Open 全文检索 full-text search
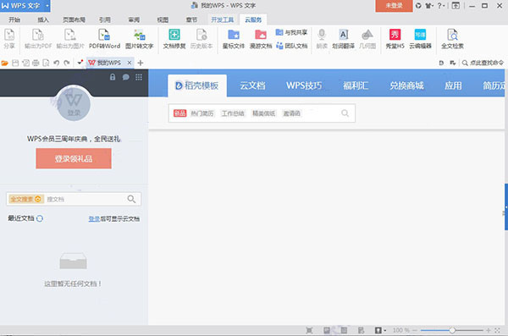The height and width of the screenshot is (336, 508). 453,39
